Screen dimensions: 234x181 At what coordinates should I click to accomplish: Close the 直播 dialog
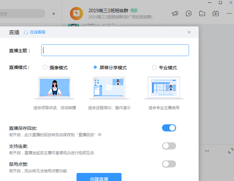[x=189, y=32]
